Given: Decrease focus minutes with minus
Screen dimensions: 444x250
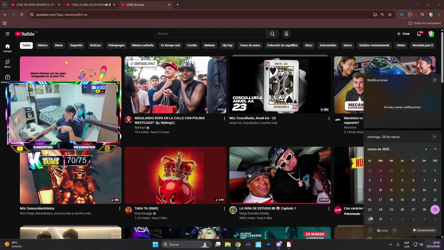Looking at the screenshot, I should click(x=370, y=230).
